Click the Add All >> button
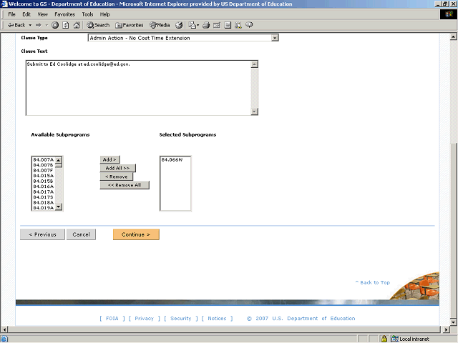 tap(117, 168)
